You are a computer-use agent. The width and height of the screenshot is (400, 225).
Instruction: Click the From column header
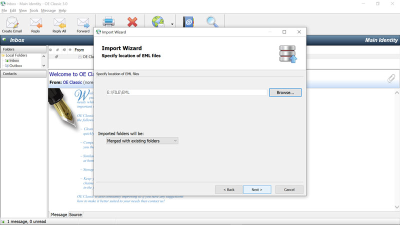click(79, 49)
